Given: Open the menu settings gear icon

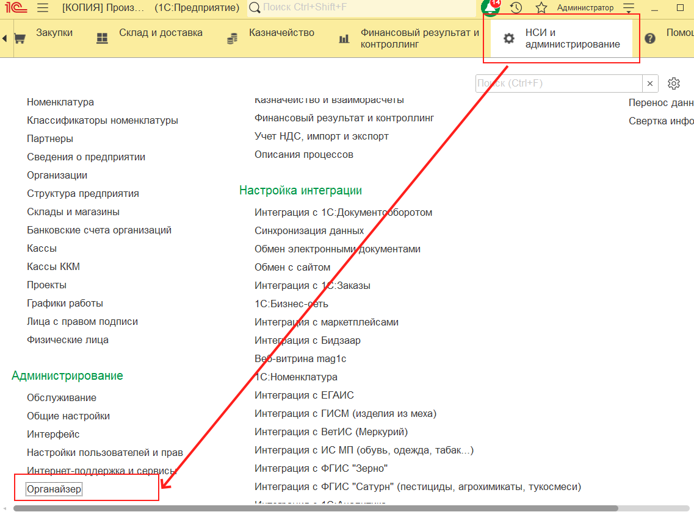Looking at the screenshot, I should pos(674,84).
